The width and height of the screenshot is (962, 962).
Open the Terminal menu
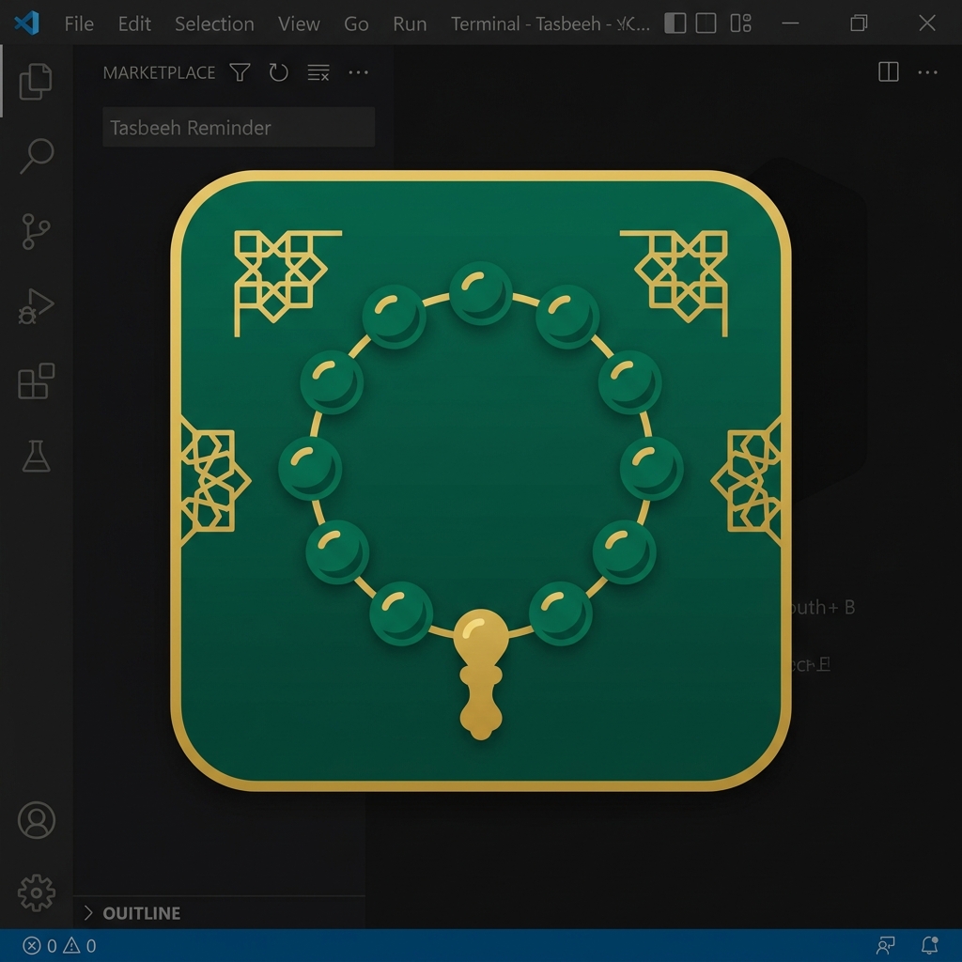(485, 23)
